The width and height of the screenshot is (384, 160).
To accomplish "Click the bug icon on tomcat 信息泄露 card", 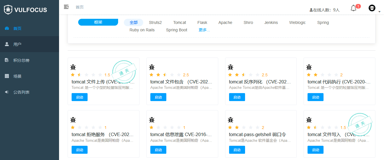I will pyautogui.click(x=152, y=120).
